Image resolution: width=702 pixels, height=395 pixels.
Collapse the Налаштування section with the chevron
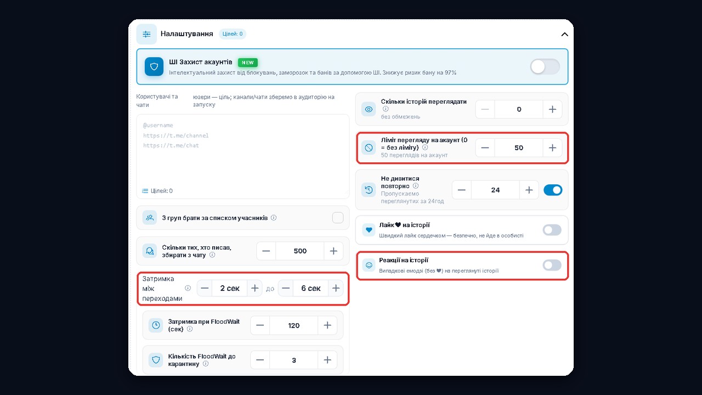564,34
